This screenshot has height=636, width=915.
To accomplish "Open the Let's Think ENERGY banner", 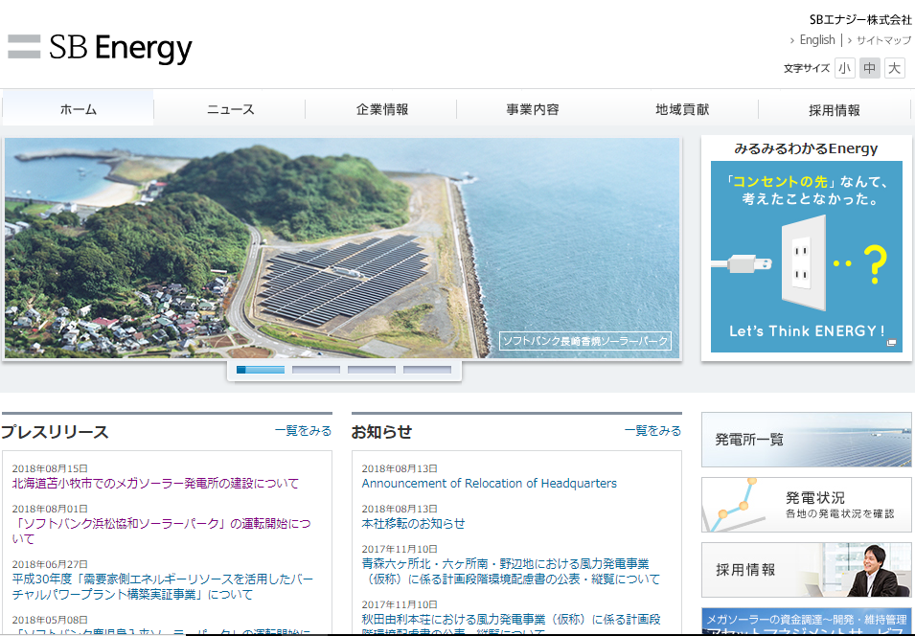I will [807, 257].
